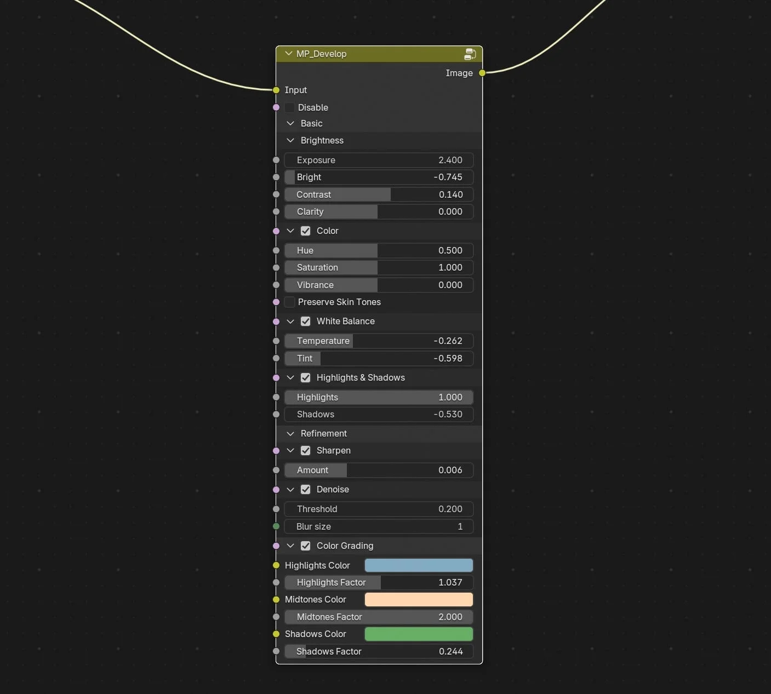Uncheck the Sharpen option
771x694 pixels.
(x=305, y=450)
